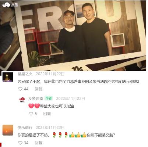Open the 及象课堂 author avatar
The width and height of the screenshot is (148, 147).
(x=22, y=100)
